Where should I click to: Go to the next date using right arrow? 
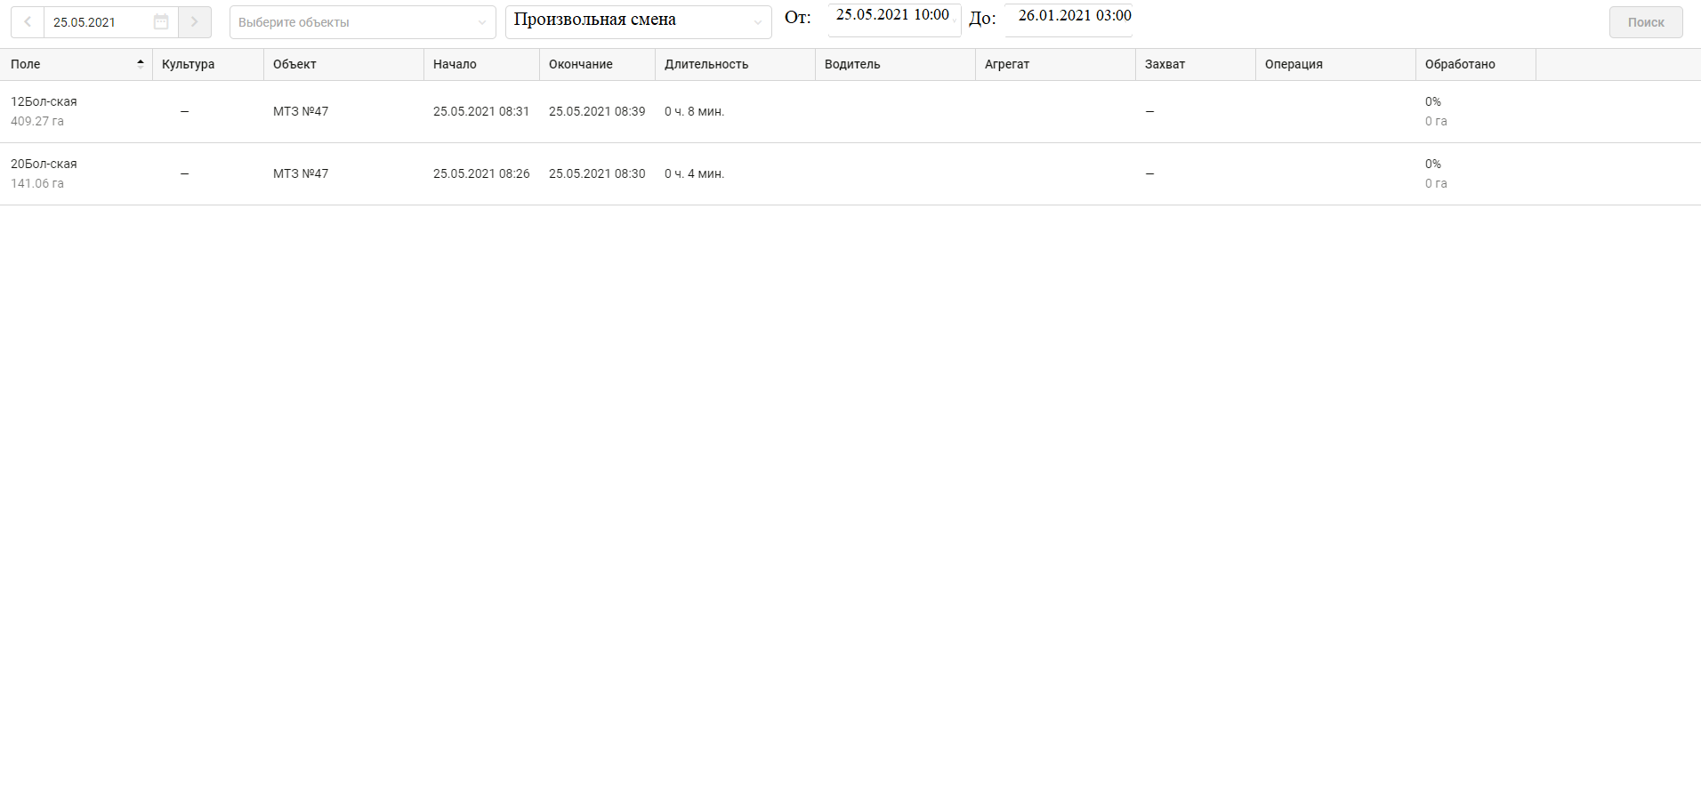click(195, 22)
